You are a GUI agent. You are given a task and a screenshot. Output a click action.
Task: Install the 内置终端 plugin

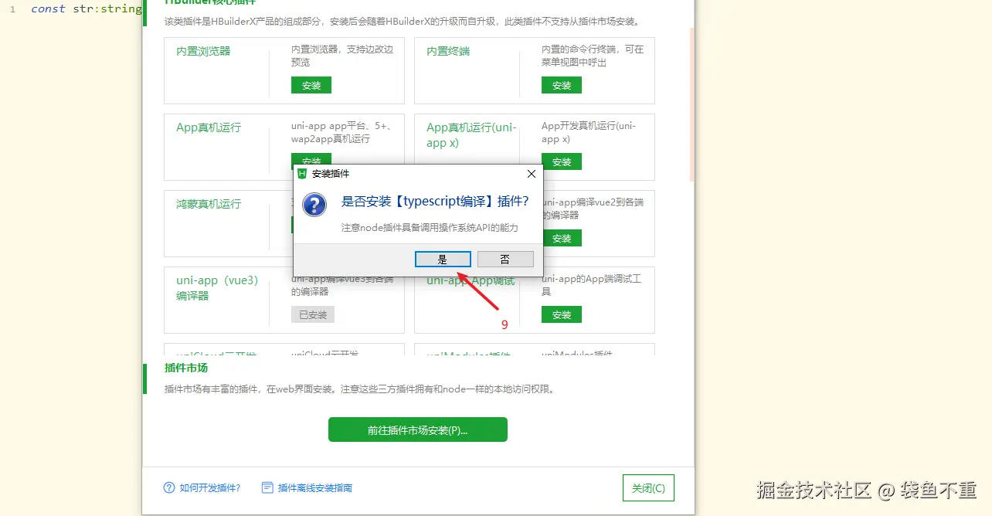pyautogui.click(x=562, y=85)
